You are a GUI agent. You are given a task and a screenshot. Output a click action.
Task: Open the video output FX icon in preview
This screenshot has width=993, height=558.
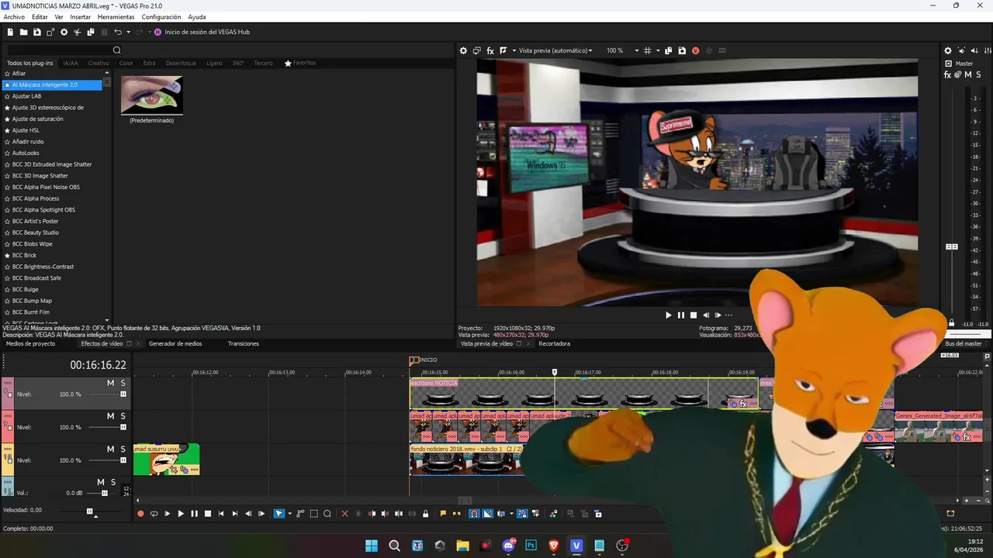[x=490, y=50]
